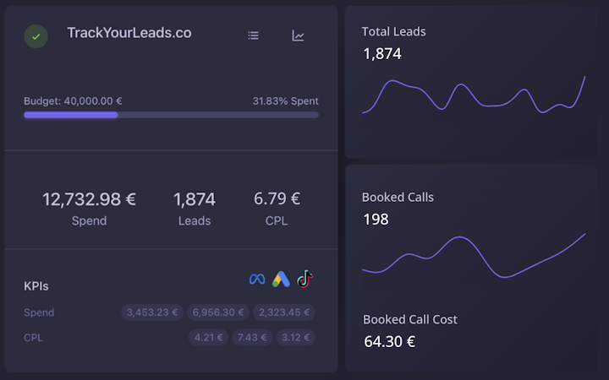Screen dimensions: 609x380
Task: Open the line chart view icon
Action: point(298,35)
